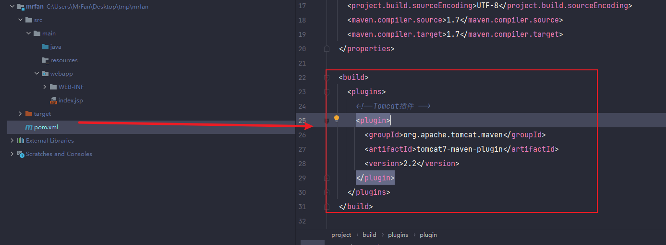Click the src folder icon
666x245 pixels.
pyautogui.click(x=29, y=20)
